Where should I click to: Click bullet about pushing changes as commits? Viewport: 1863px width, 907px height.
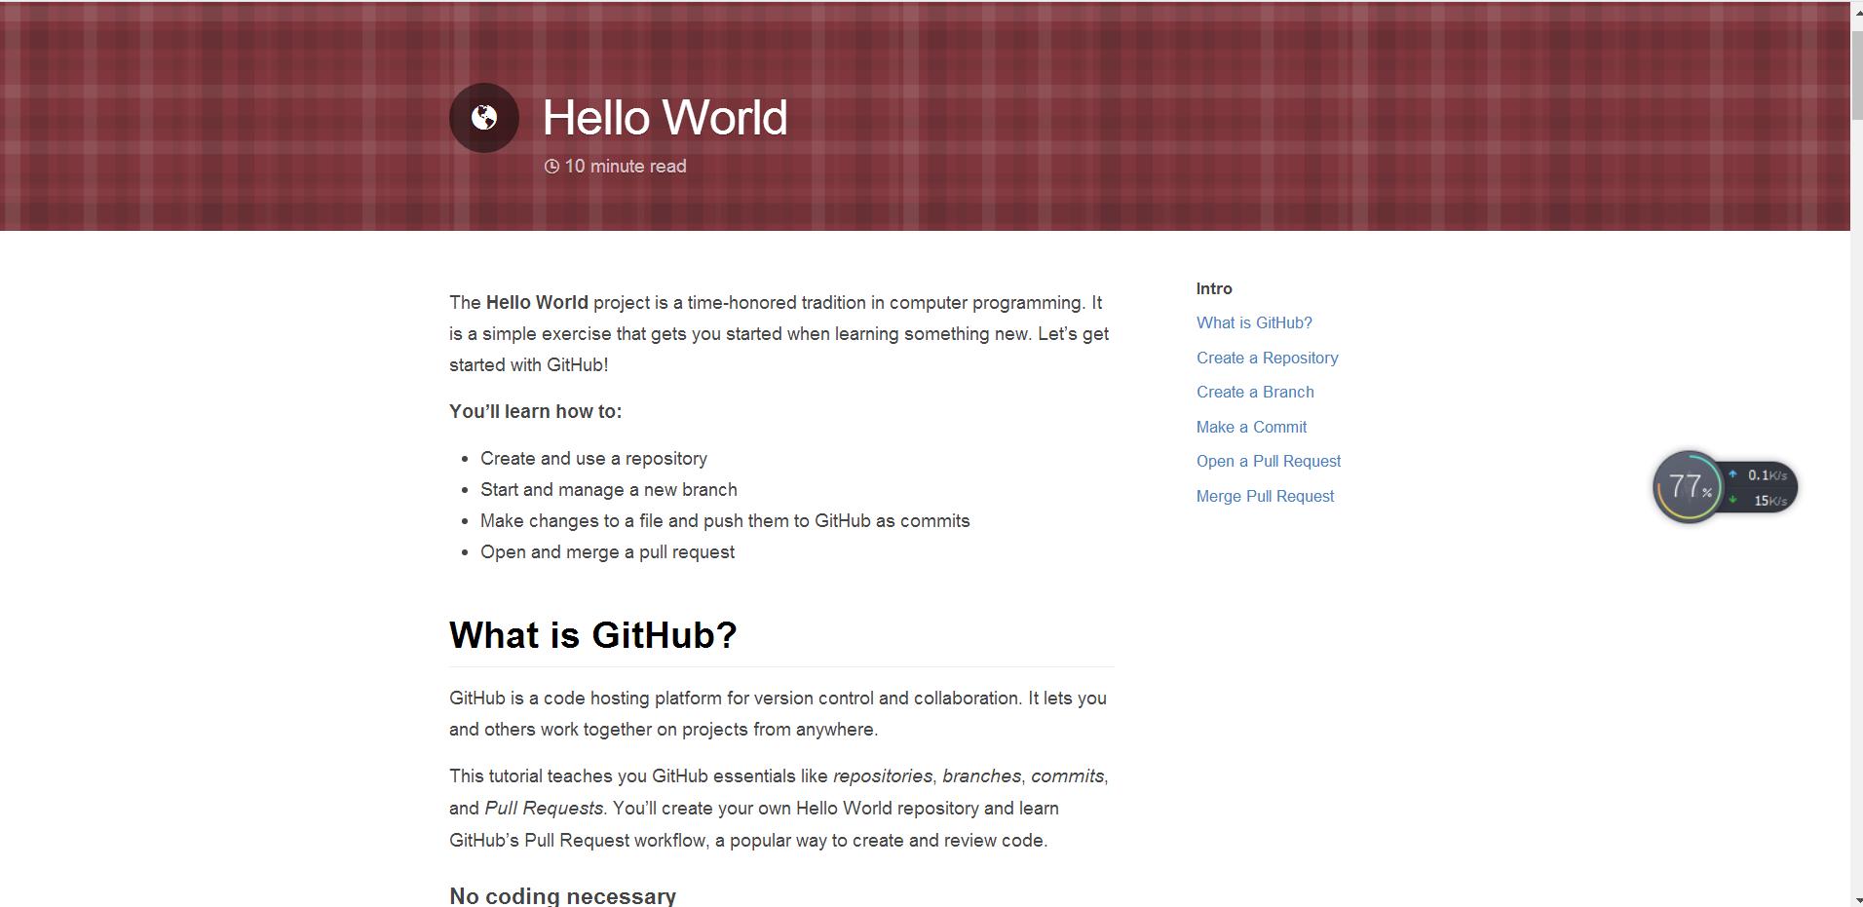[x=725, y=520]
